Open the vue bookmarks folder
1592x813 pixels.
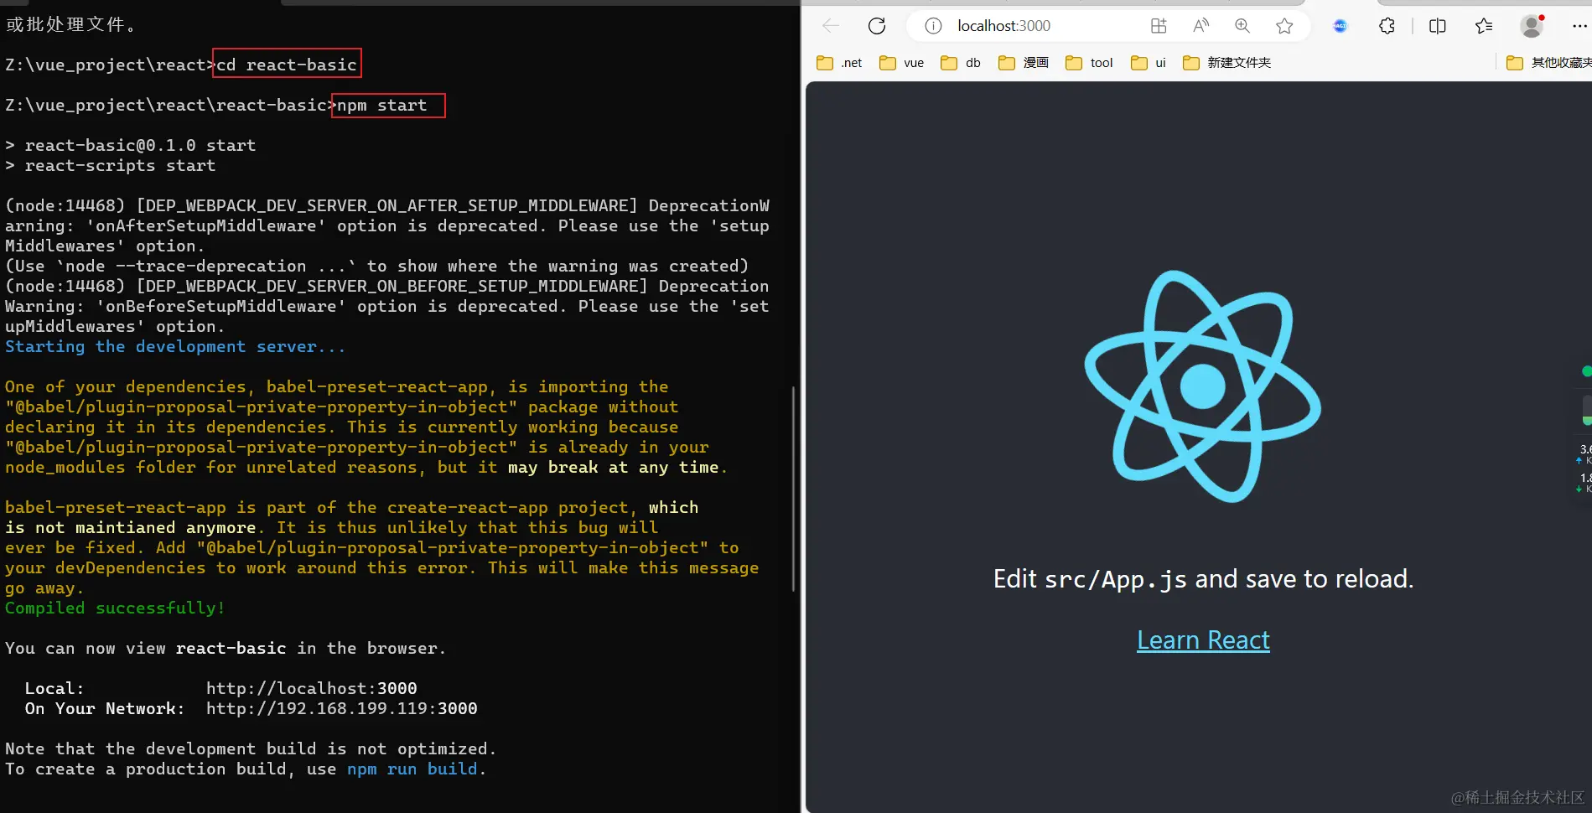901,63
